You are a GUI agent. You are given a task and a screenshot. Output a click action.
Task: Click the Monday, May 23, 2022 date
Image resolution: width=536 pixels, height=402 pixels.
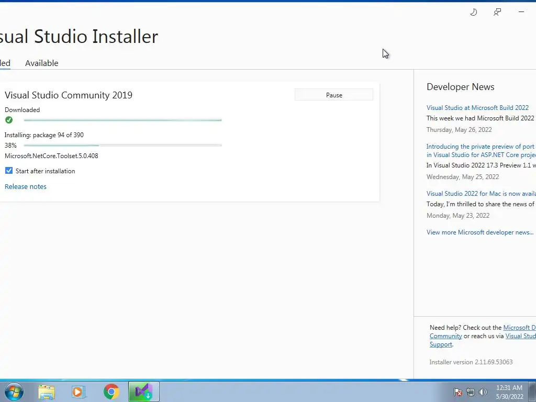pyautogui.click(x=458, y=216)
